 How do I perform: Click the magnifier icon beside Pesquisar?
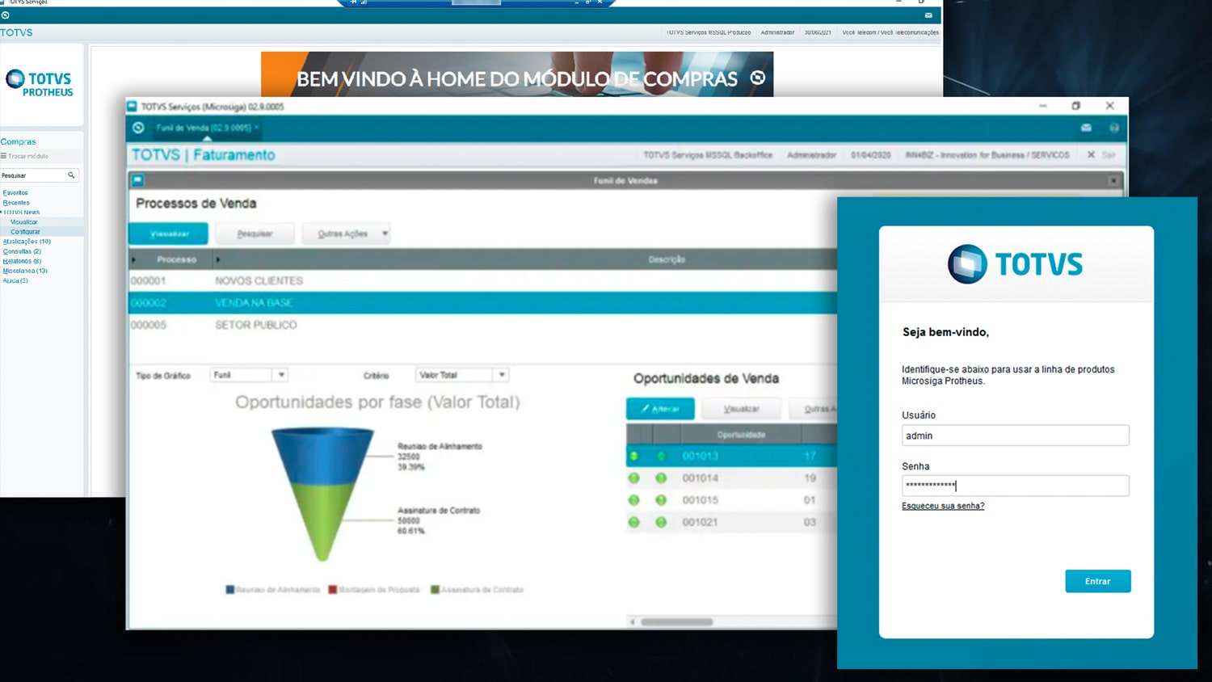tap(71, 175)
